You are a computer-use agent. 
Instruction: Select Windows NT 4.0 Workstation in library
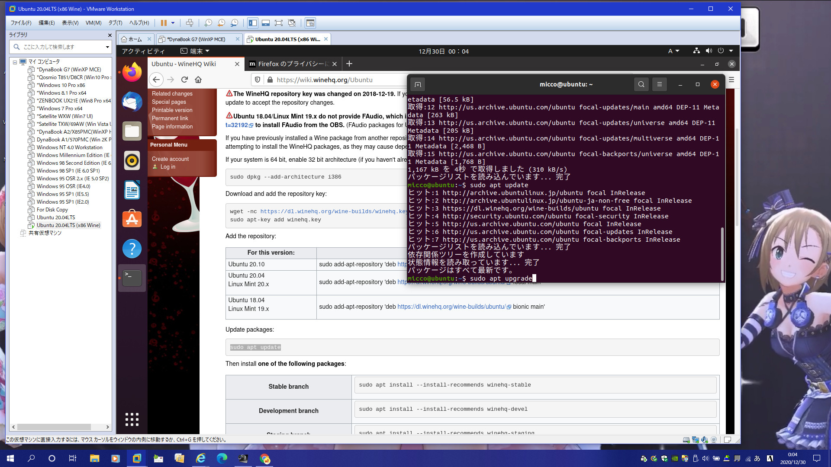(69, 147)
